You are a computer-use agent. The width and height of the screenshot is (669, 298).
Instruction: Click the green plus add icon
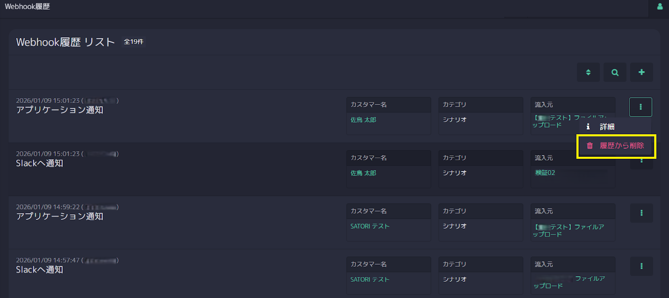(641, 72)
